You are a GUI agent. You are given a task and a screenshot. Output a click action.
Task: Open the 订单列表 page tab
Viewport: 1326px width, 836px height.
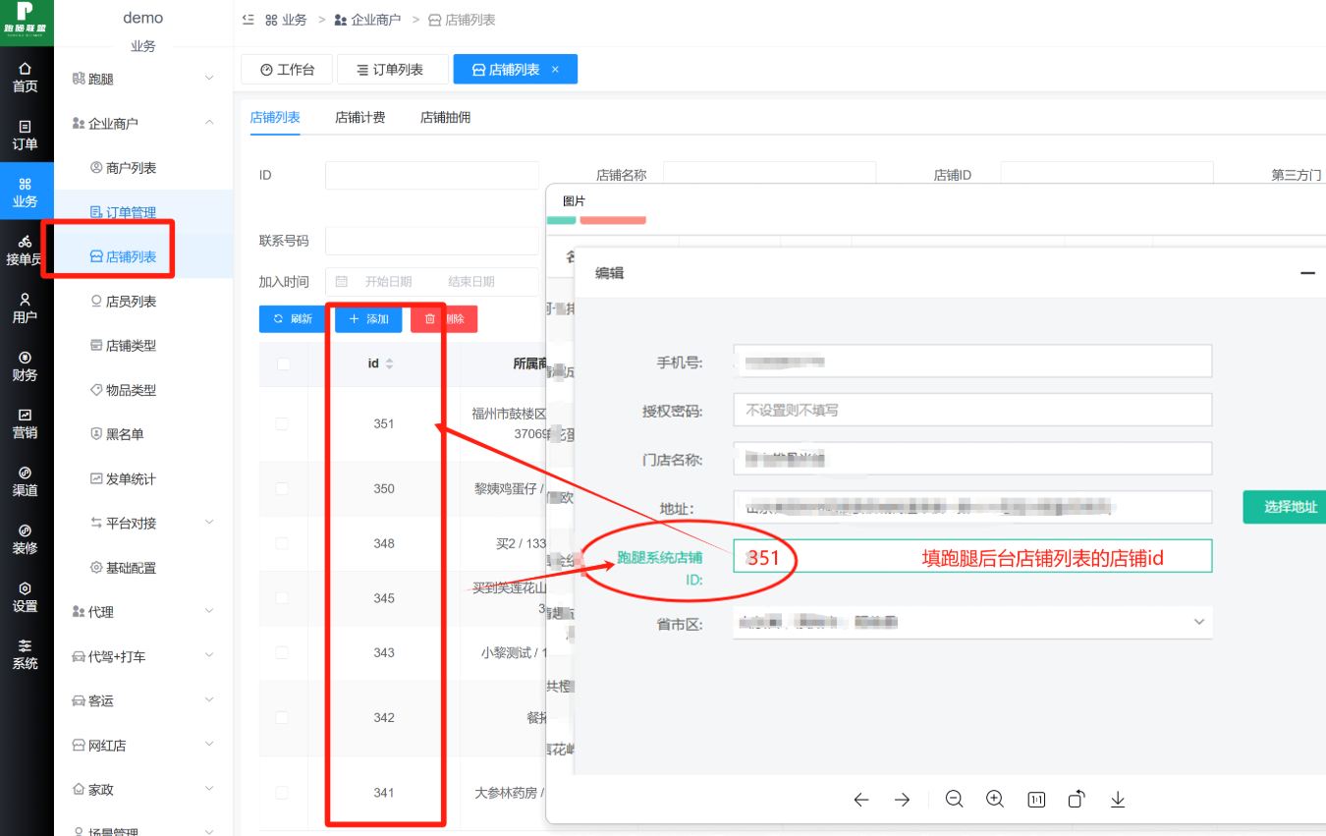(x=390, y=70)
